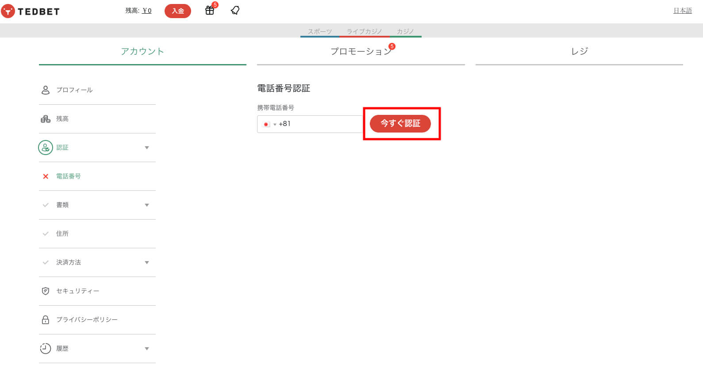Open the gift box rewards icon
Viewport: 703px width, 387px height.
tap(210, 10)
